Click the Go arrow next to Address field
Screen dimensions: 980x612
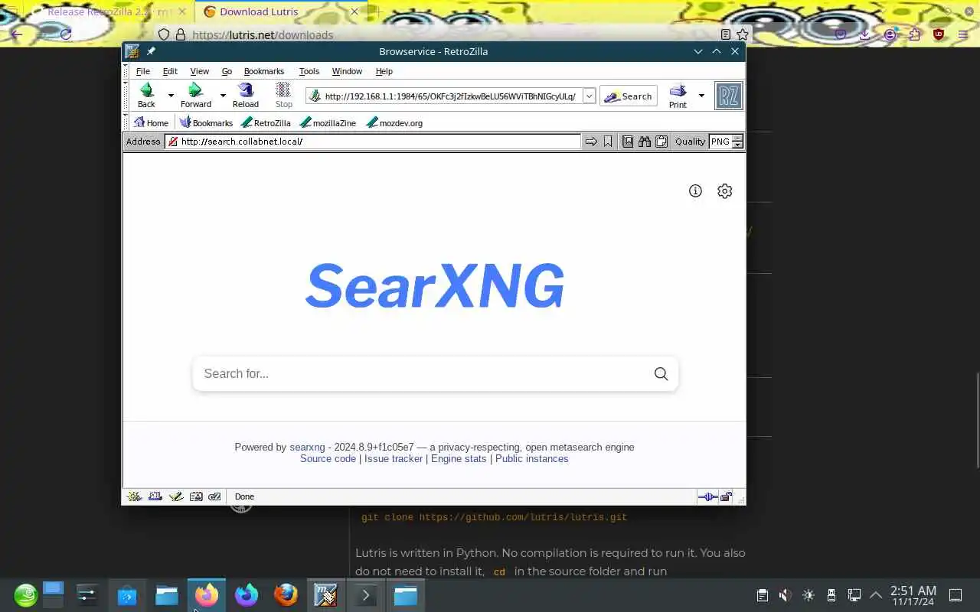(x=591, y=142)
